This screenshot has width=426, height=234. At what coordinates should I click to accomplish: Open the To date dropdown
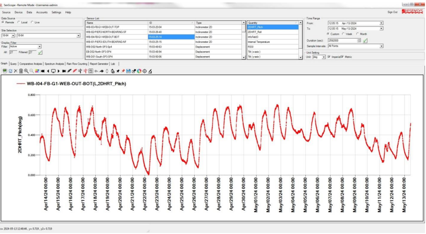pos(381,28)
